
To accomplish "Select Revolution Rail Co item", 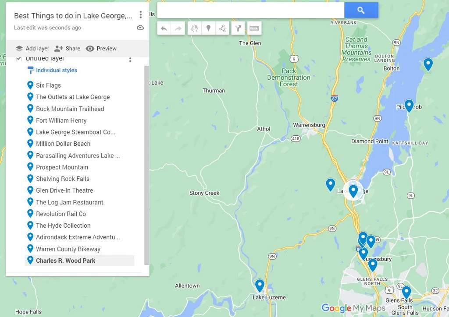I will tap(79, 214).
